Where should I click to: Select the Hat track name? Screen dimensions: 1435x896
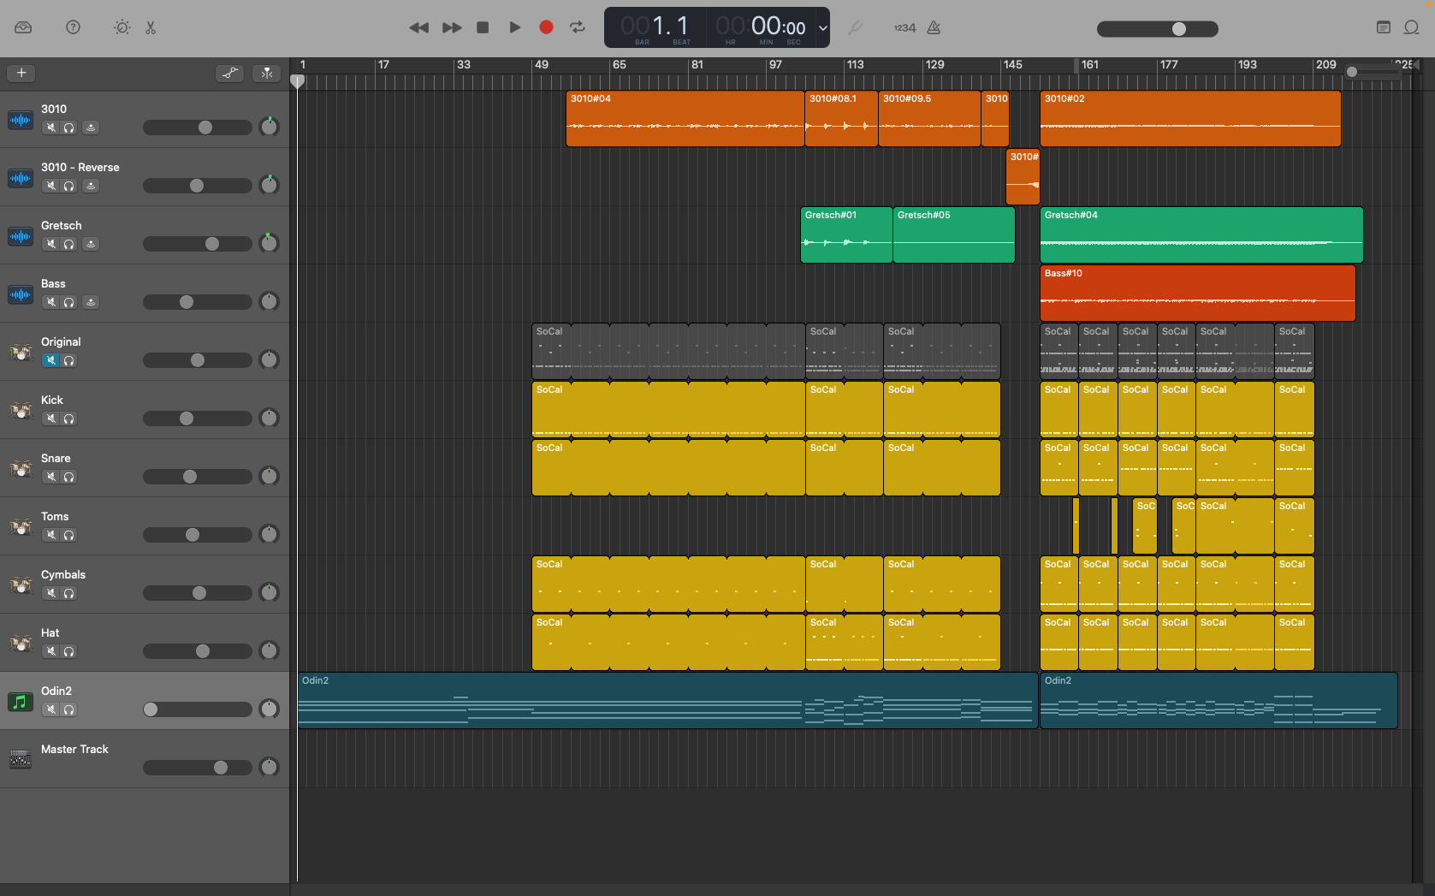click(50, 632)
